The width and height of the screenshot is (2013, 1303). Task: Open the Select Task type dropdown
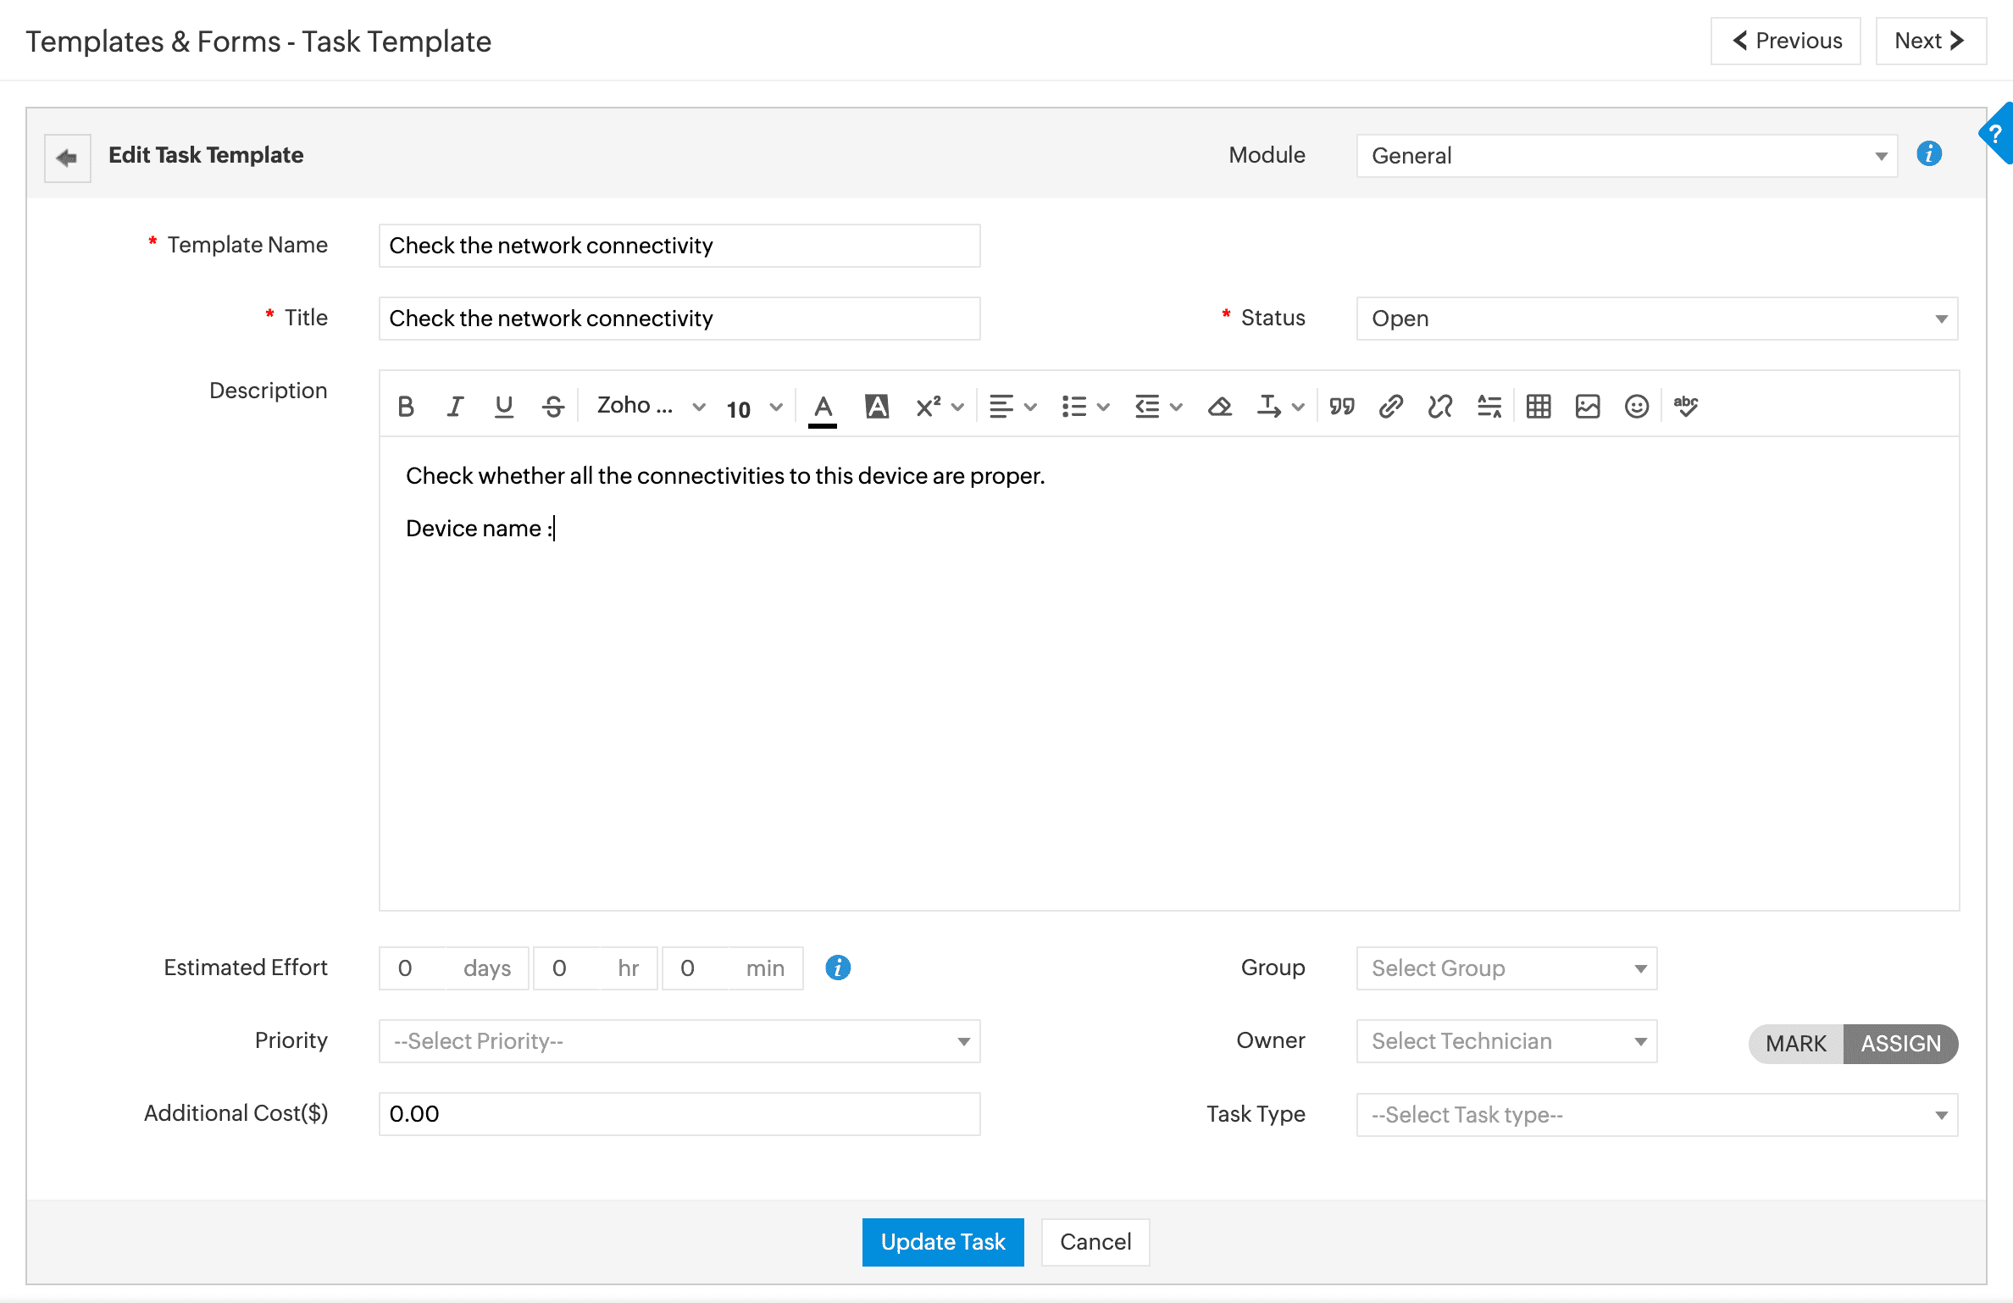coord(1657,1115)
